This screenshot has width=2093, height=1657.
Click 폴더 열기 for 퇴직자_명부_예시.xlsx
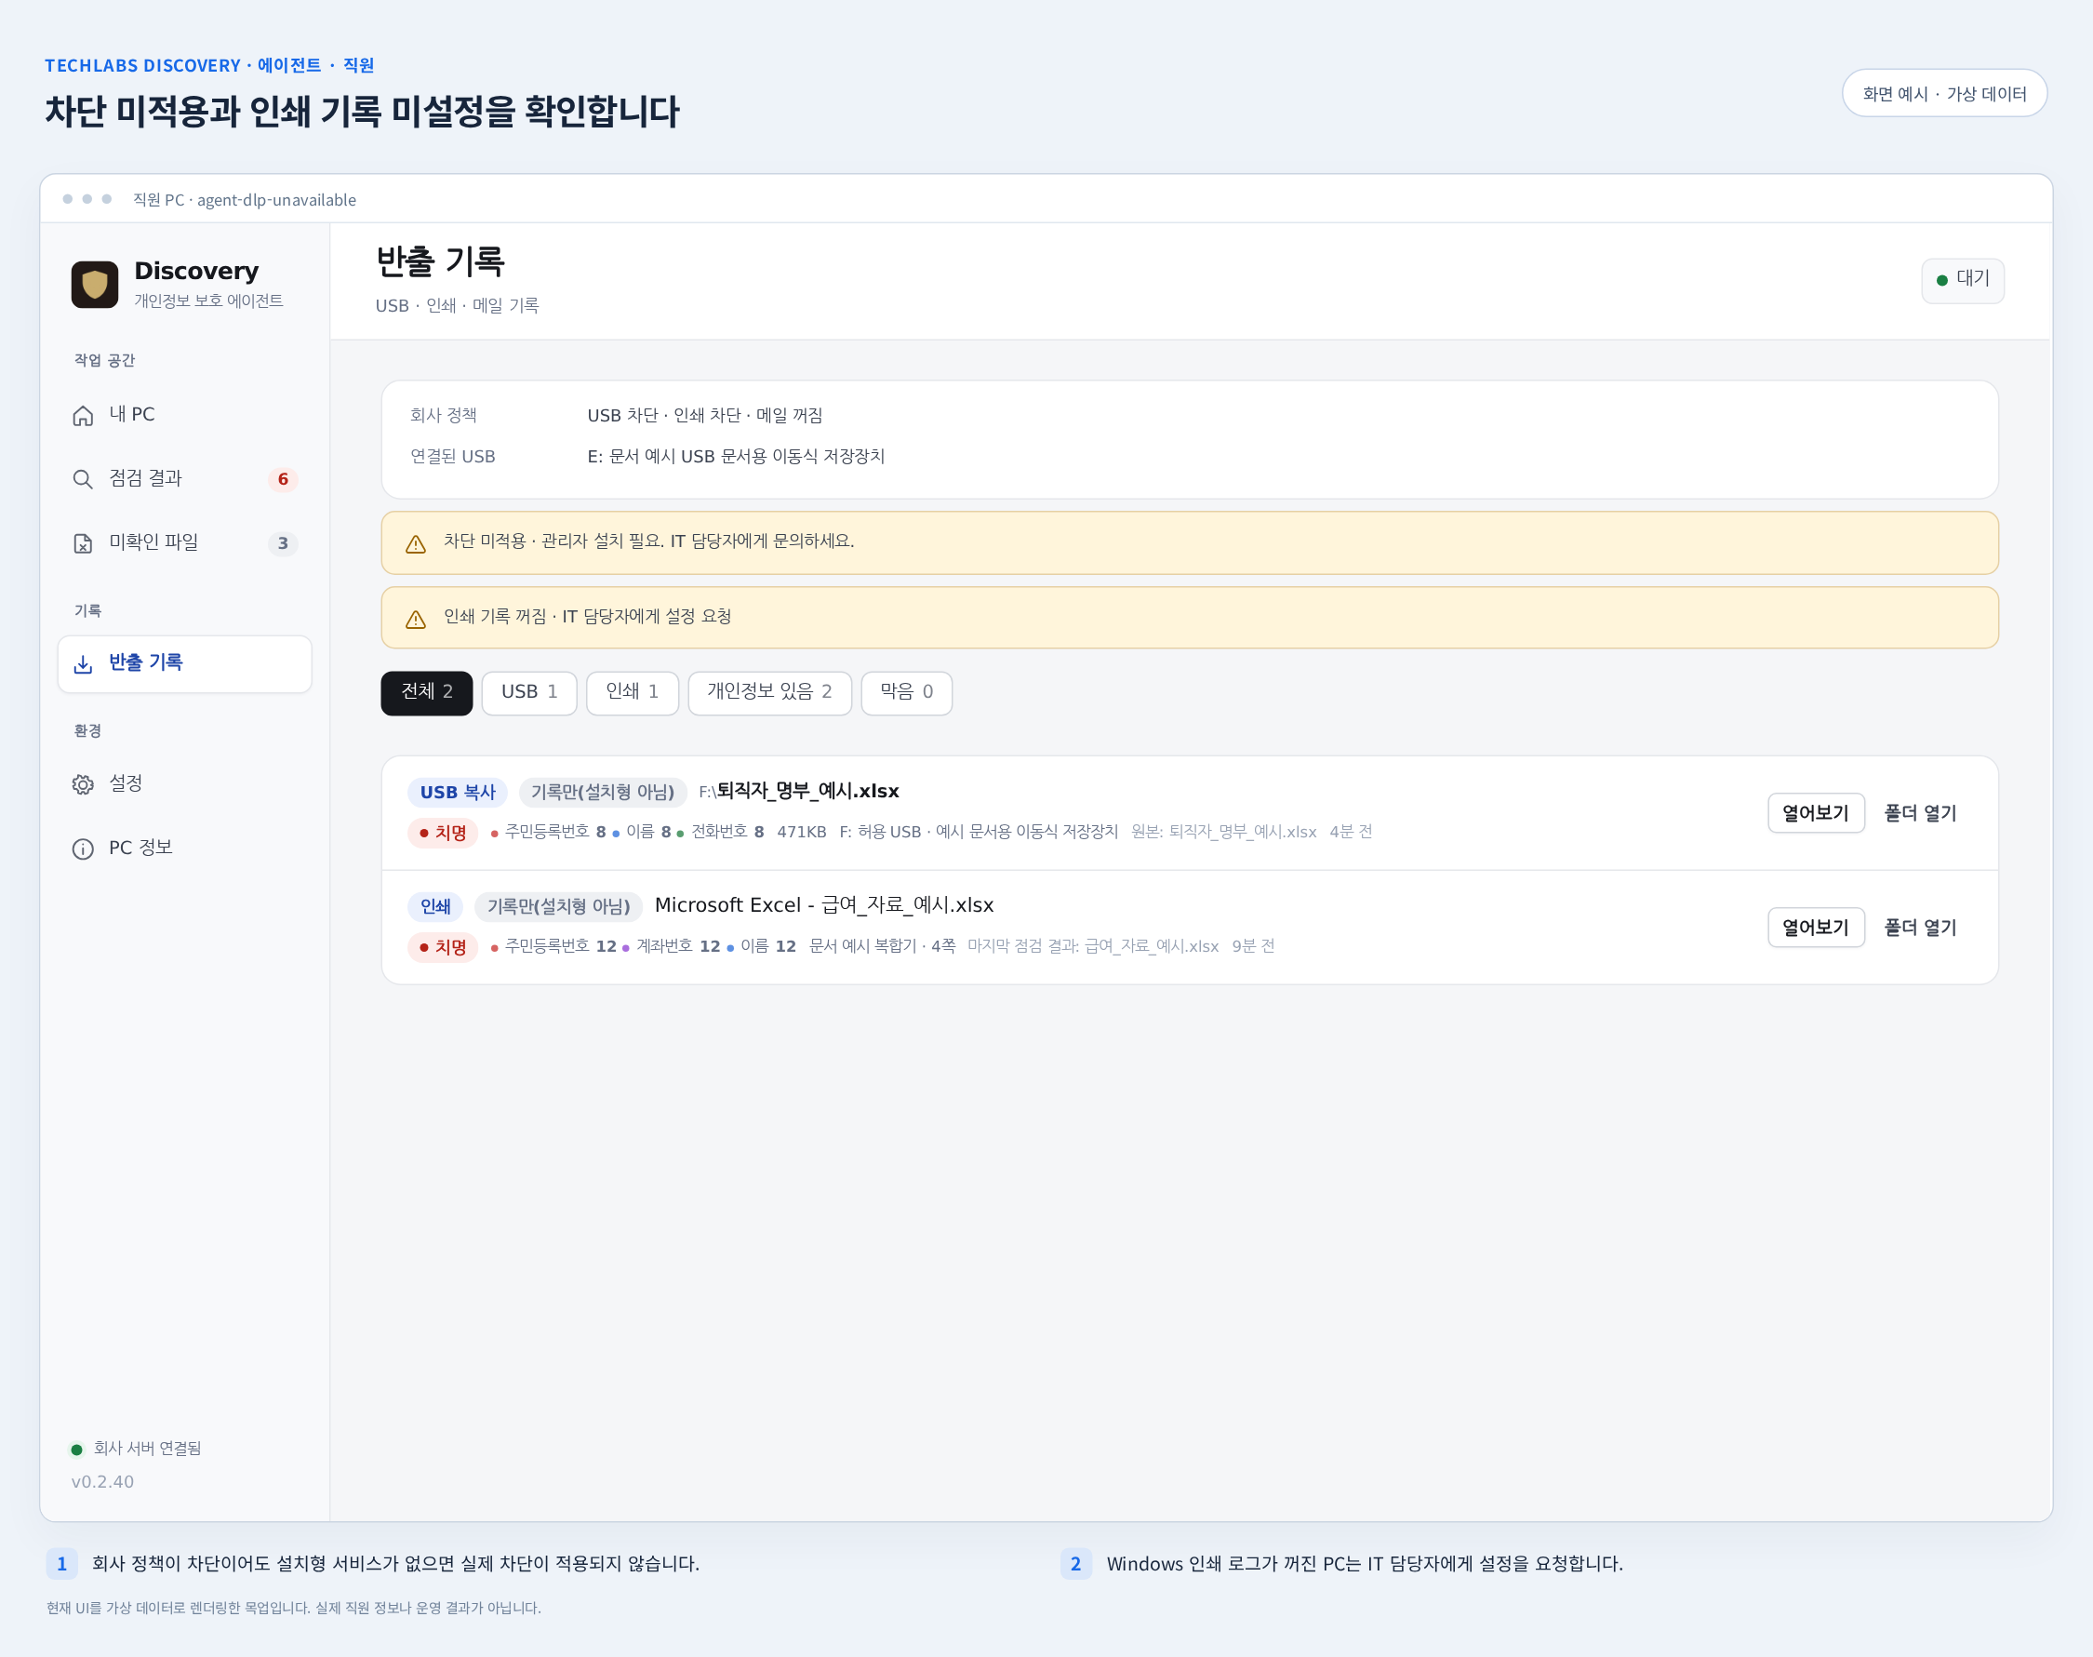1920,813
